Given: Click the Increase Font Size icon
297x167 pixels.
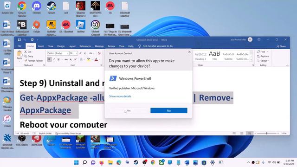Looking at the screenshot, I should 80,53.
